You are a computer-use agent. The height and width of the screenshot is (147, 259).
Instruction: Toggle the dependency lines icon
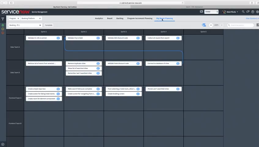click(204, 25)
